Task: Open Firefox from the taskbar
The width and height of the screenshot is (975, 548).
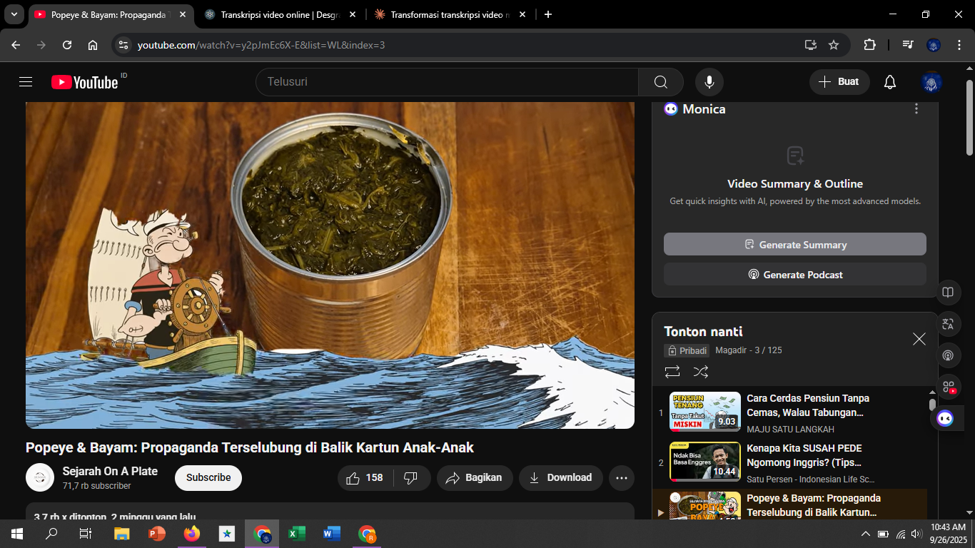Action: [192, 534]
